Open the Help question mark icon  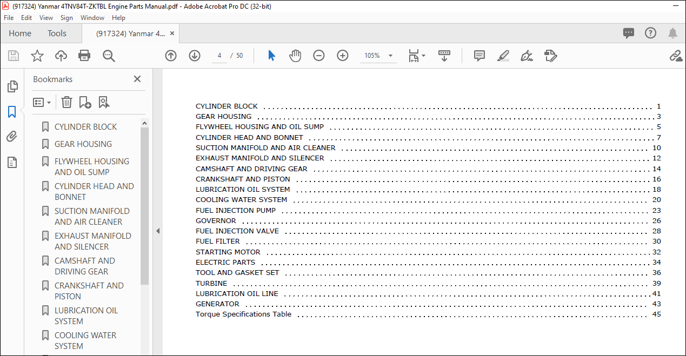(x=650, y=33)
